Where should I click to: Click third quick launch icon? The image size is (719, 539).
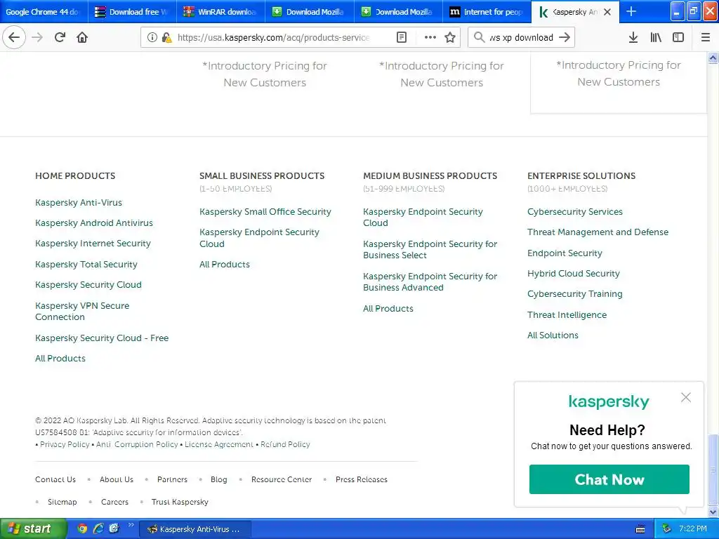tap(114, 528)
